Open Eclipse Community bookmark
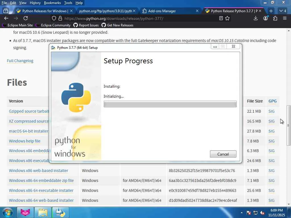 [53, 25]
